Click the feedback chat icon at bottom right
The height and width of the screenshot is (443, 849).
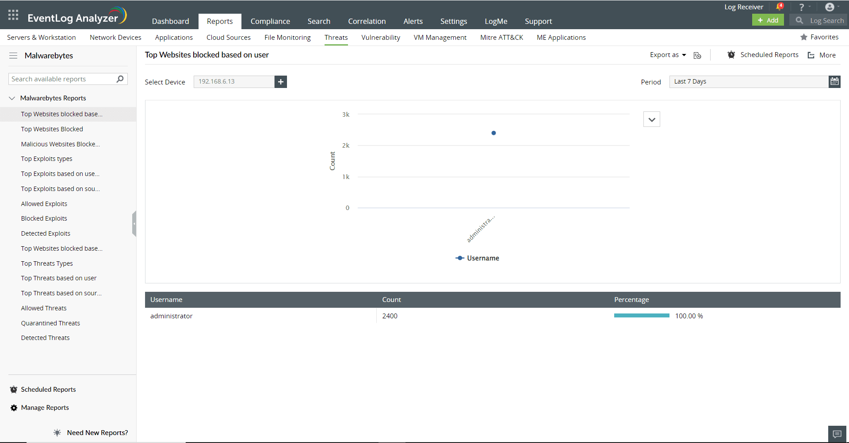pyautogui.click(x=837, y=434)
